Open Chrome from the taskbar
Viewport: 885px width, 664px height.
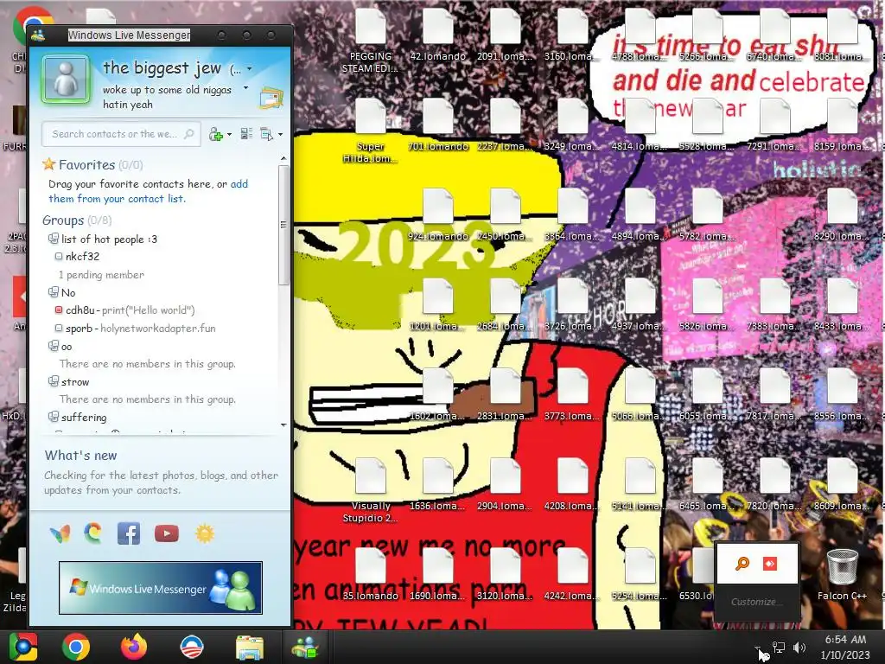76,647
